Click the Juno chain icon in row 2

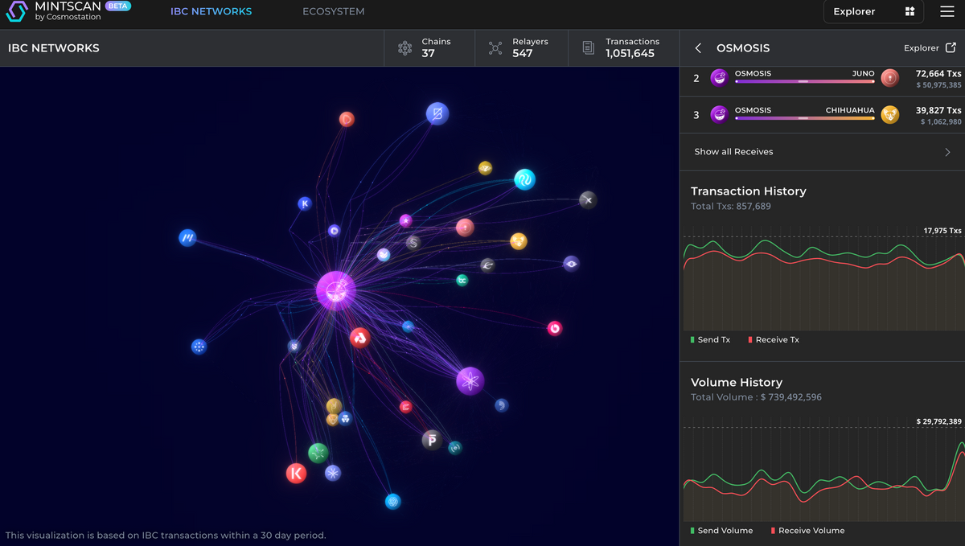pyautogui.click(x=889, y=78)
